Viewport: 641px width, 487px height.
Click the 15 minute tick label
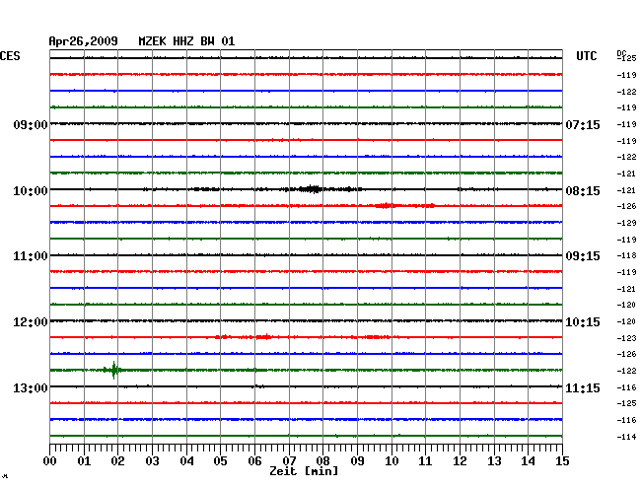(x=561, y=461)
